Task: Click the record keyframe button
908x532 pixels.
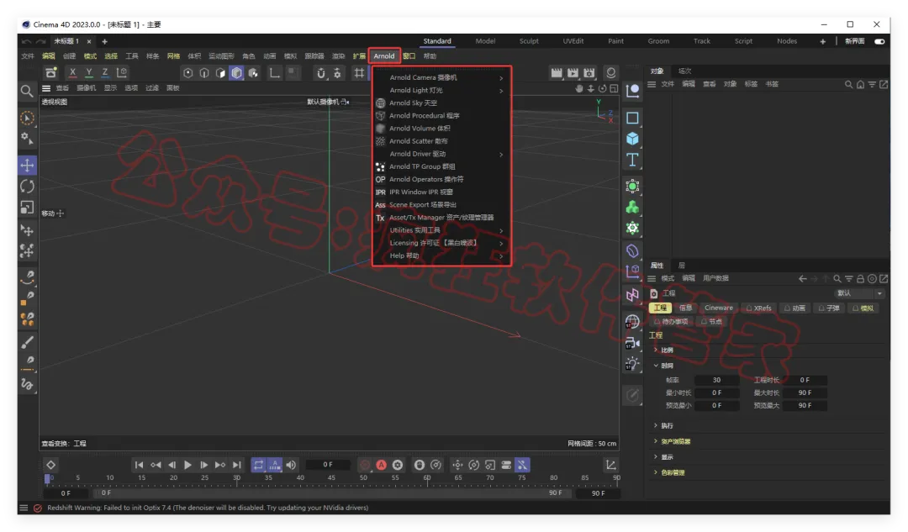Action: 365,465
